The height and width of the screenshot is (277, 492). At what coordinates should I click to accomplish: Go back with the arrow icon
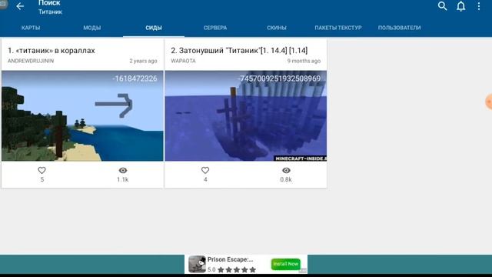click(20, 6)
